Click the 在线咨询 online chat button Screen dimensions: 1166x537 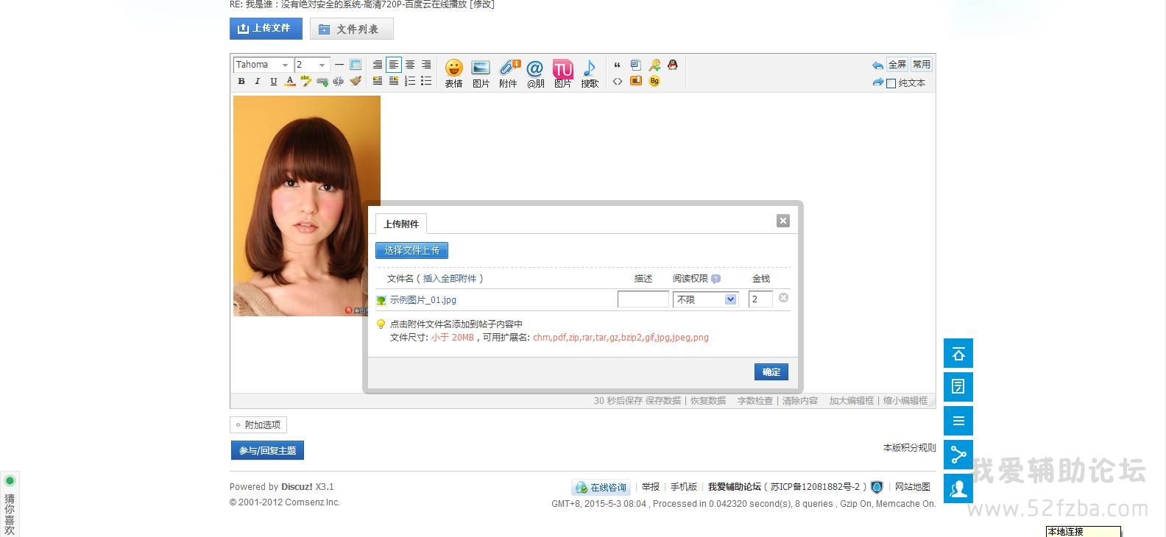601,487
